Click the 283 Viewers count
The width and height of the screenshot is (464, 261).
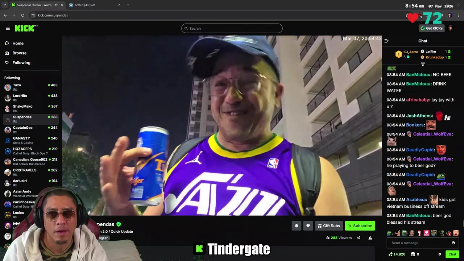coord(339,238)
